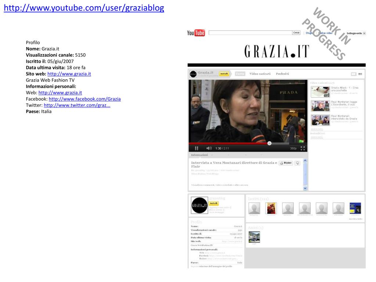Viewport: 376px width, 282px height.
Task: Open the blue poster subscriber avatar
Action: pyautogui.click(x=355, y=208)
